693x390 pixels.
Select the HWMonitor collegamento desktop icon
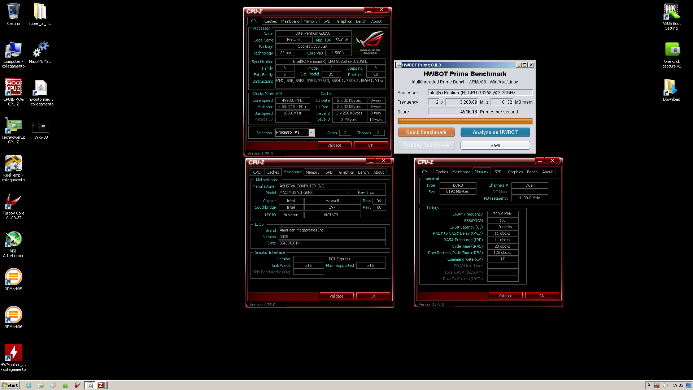[13, 357]
